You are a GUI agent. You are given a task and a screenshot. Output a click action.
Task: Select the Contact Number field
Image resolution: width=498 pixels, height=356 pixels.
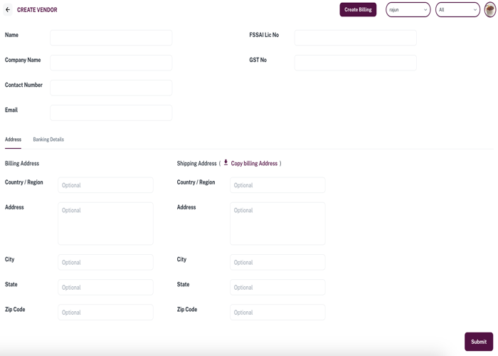tap(111, 88)
